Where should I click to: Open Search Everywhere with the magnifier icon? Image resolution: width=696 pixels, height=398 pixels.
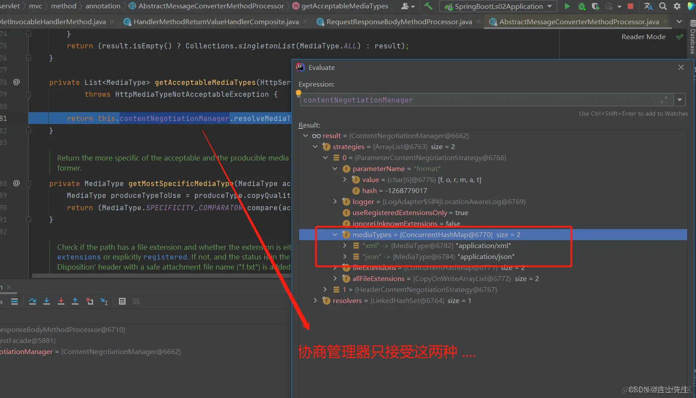point(663,6)
